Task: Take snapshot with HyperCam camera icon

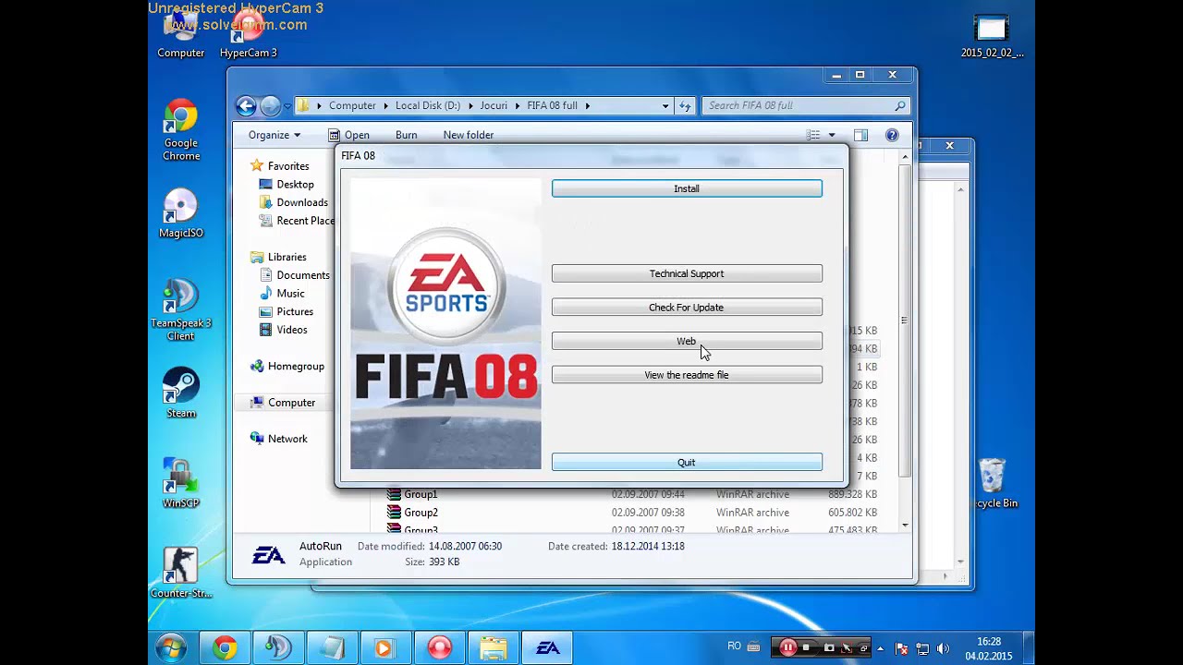Action: coord(829,648)
